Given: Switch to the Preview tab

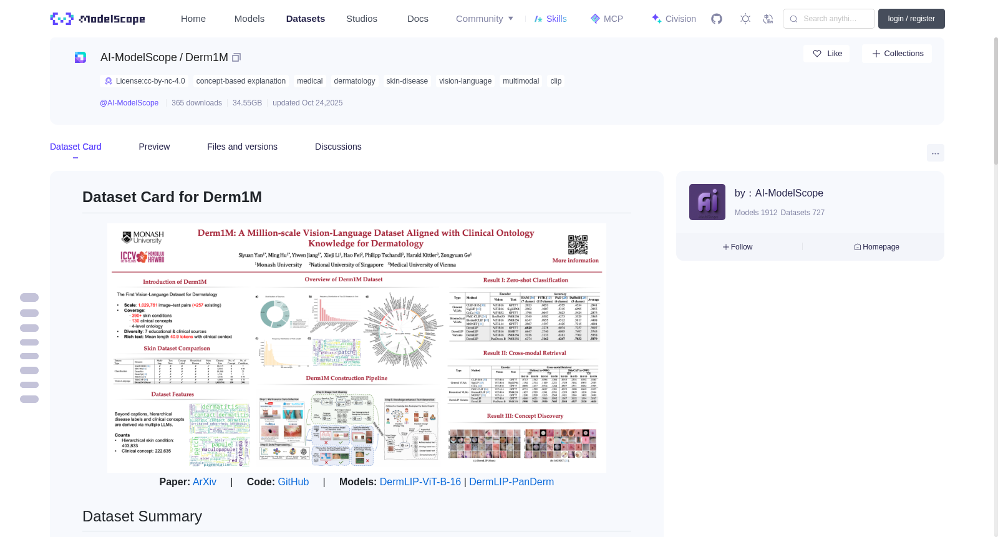Looking at the screenshot, I should click(x=154, y=147).
